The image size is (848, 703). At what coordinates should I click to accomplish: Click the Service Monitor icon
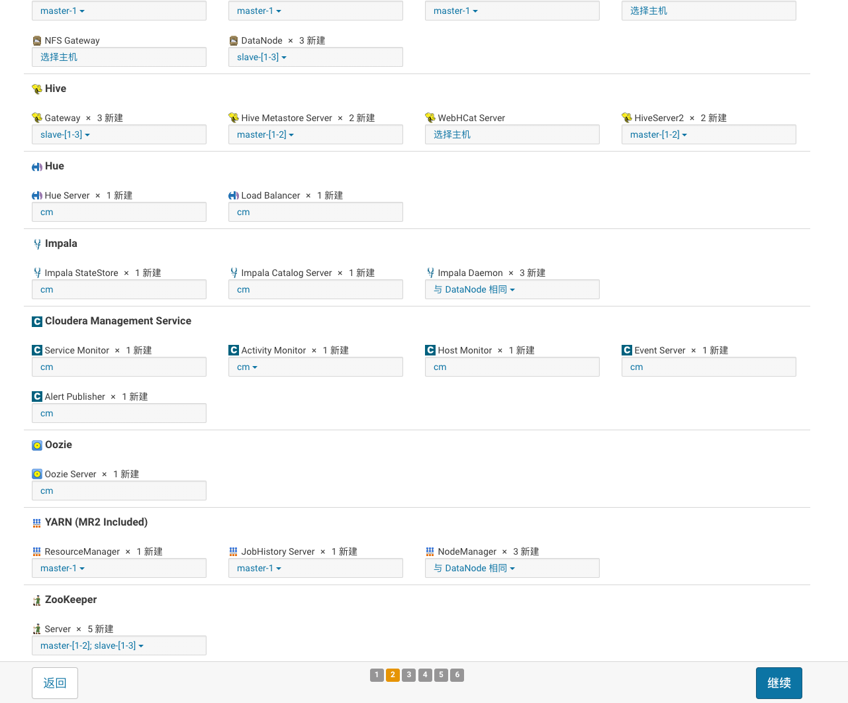37,350
